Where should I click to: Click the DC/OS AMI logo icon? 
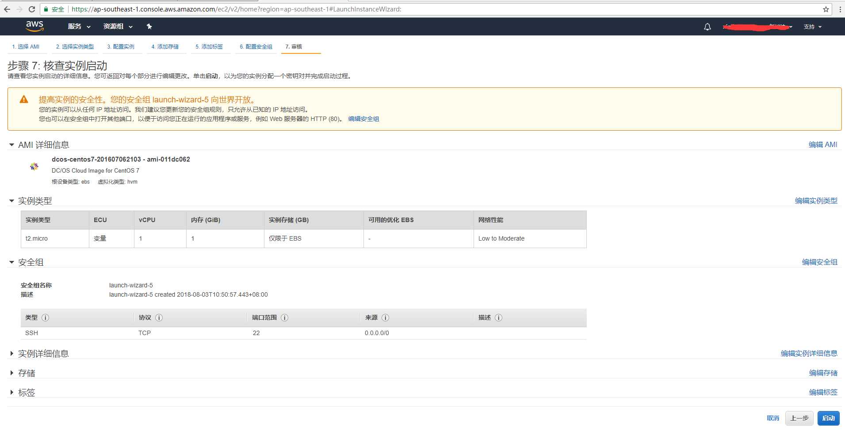click(x=34, y=166)
